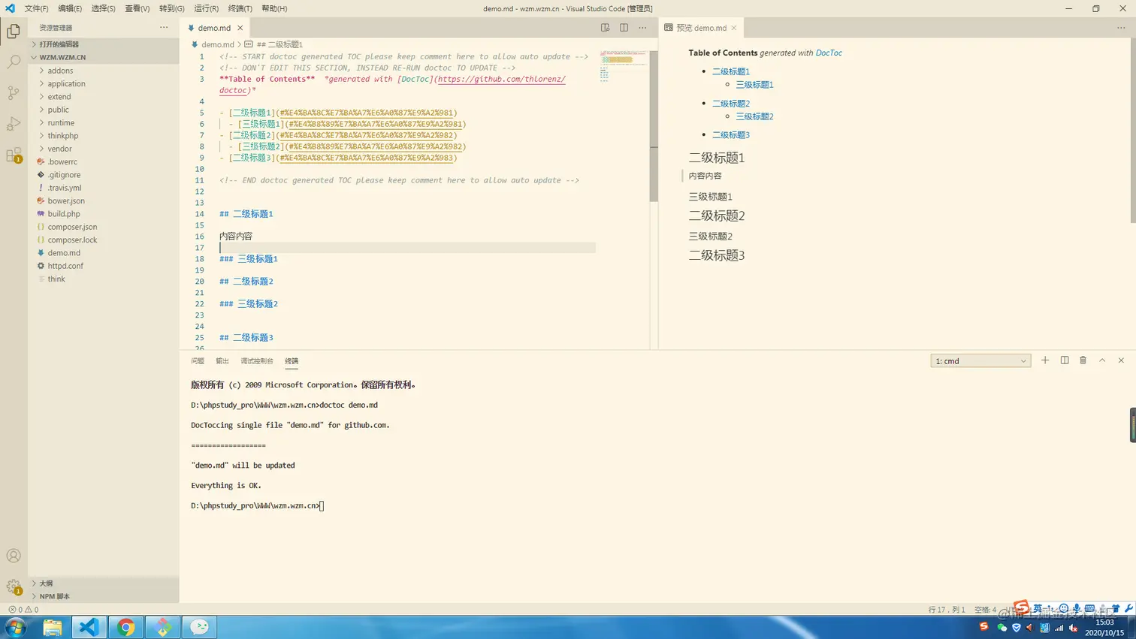Open the preview to the side icon

click(605, 28)
